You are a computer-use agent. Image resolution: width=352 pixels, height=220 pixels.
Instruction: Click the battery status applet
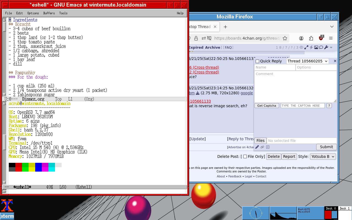click(311, 213)
